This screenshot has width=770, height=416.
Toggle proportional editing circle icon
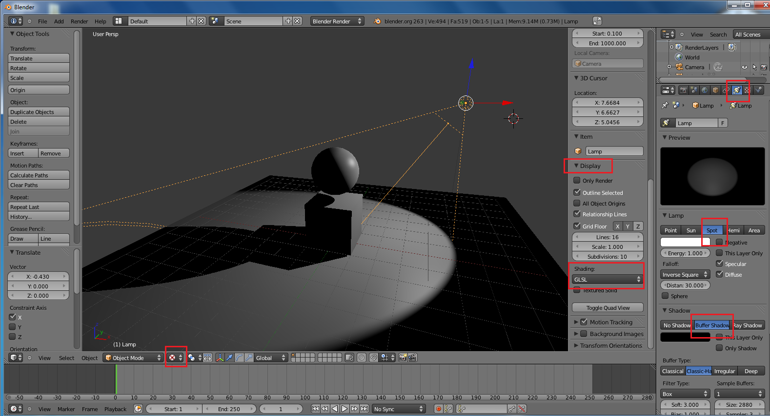point(362,358)
